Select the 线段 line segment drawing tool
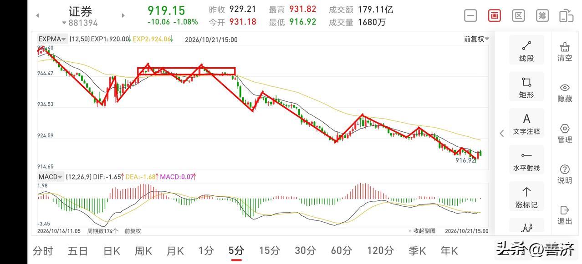582x264 pixels. [x=526, y=50]
